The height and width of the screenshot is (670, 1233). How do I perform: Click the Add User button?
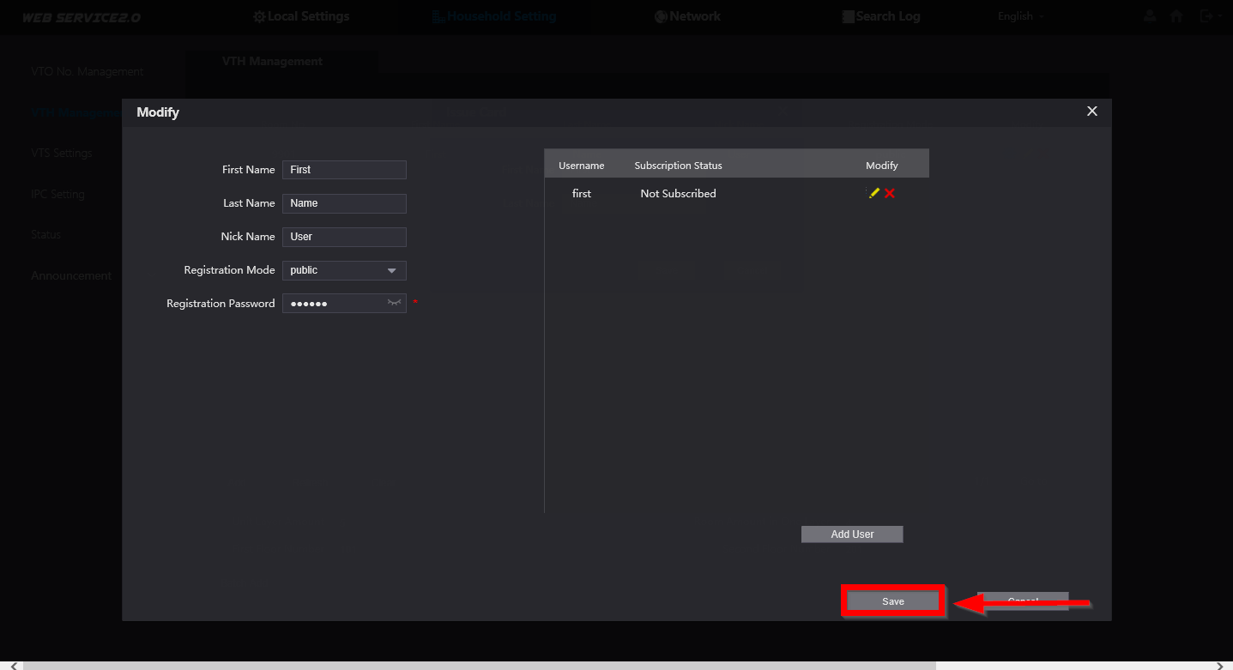tap(852, 534)
